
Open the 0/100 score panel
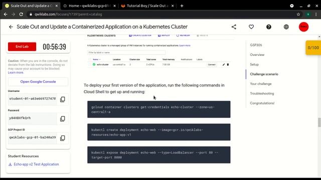click(313, 47)
